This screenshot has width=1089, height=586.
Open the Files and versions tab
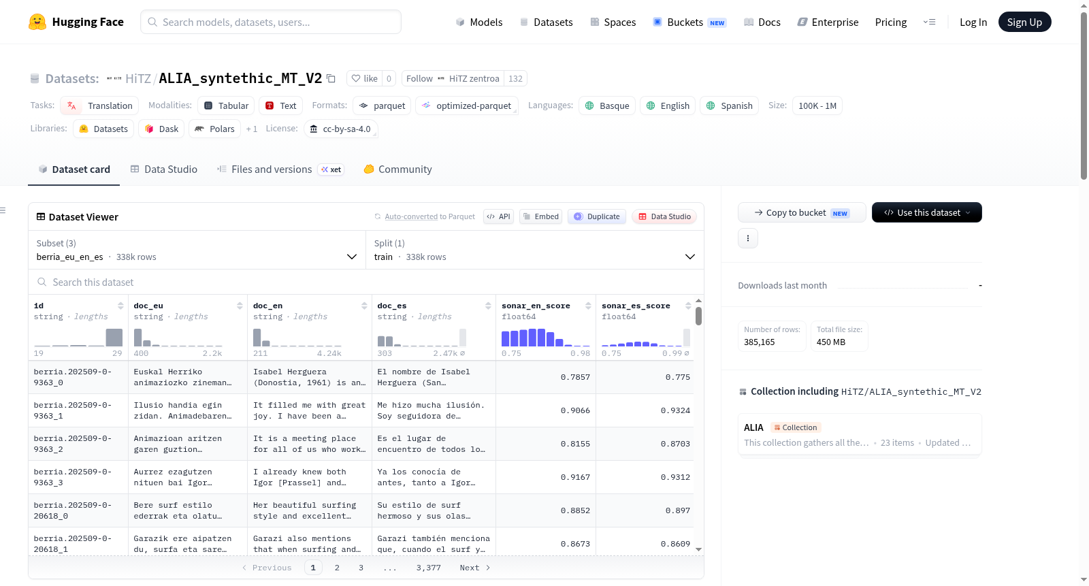[280, 169]
